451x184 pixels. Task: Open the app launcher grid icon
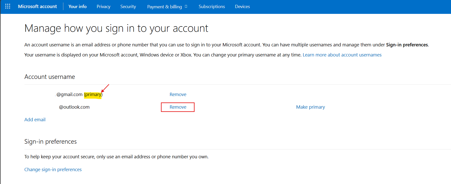click(x=8, y=6)
